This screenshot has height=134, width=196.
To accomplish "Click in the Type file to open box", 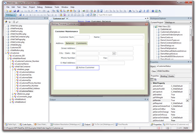I will [128, 15].
